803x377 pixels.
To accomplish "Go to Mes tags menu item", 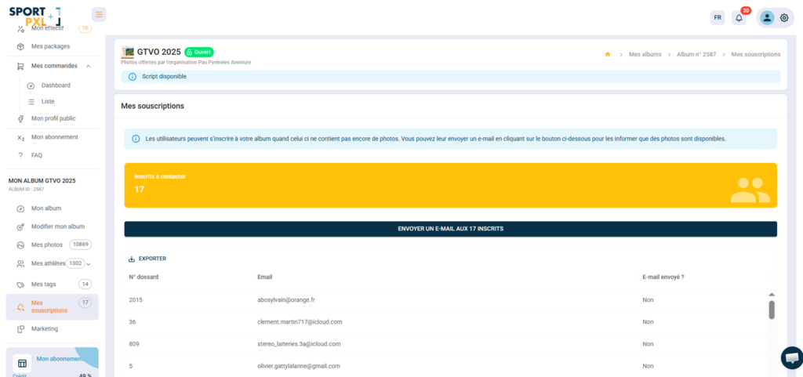I will (x=44, y=284).
